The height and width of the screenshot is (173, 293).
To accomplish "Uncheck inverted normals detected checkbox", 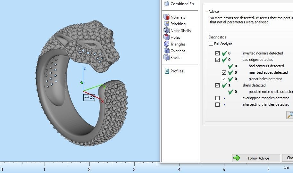I will (217, 53).
